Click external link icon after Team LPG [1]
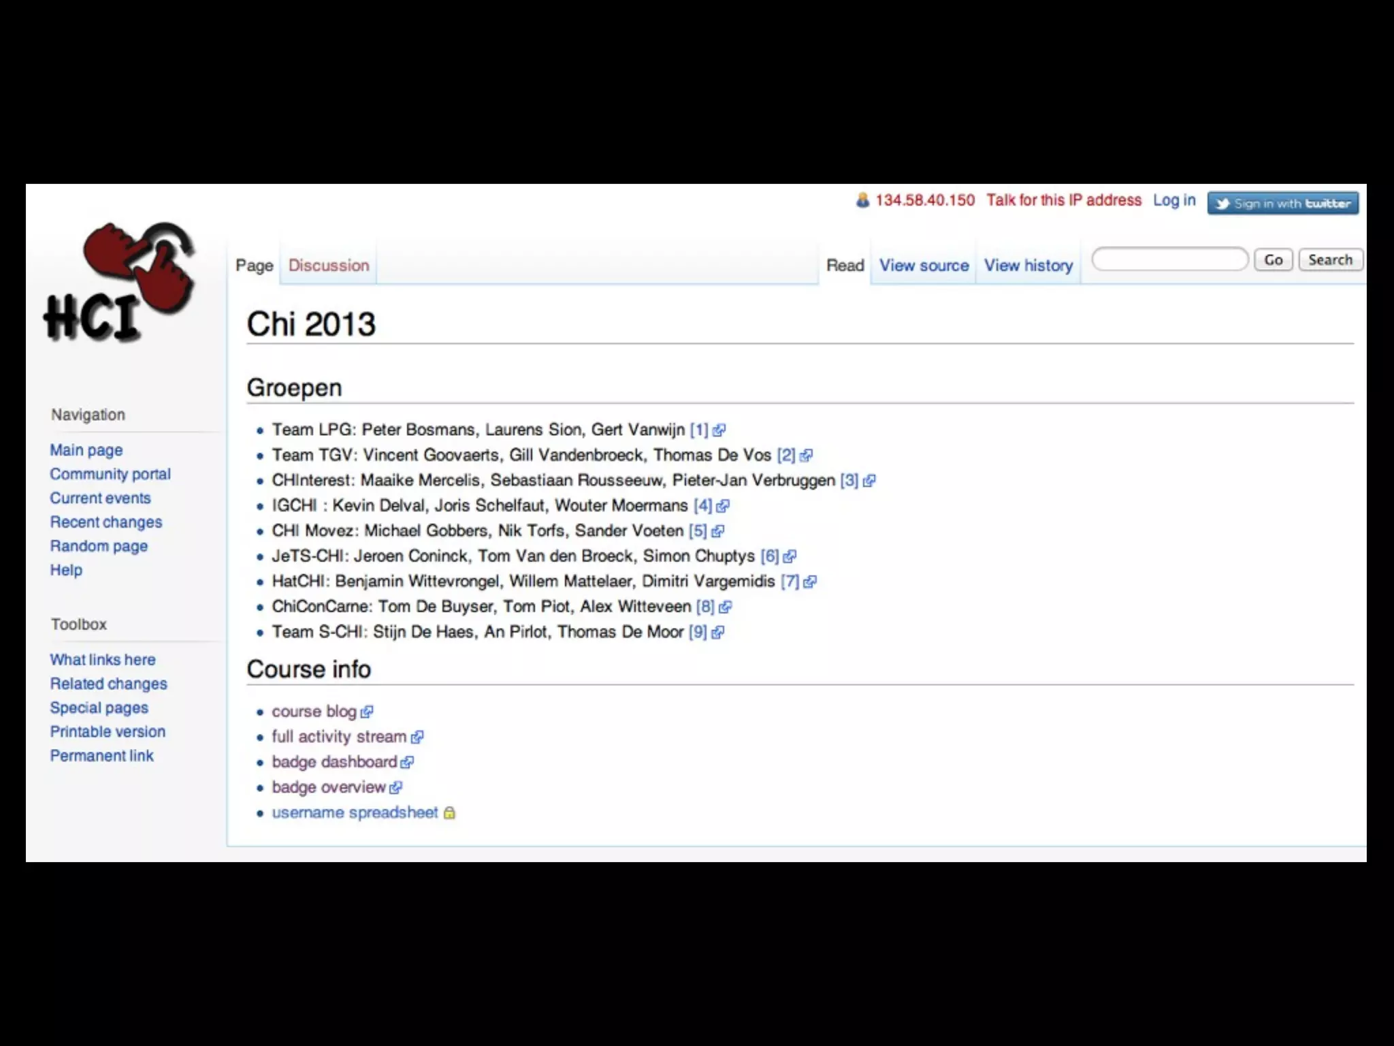The image size is (1394, 1046). pyautogui.click(x=719, y=430)
